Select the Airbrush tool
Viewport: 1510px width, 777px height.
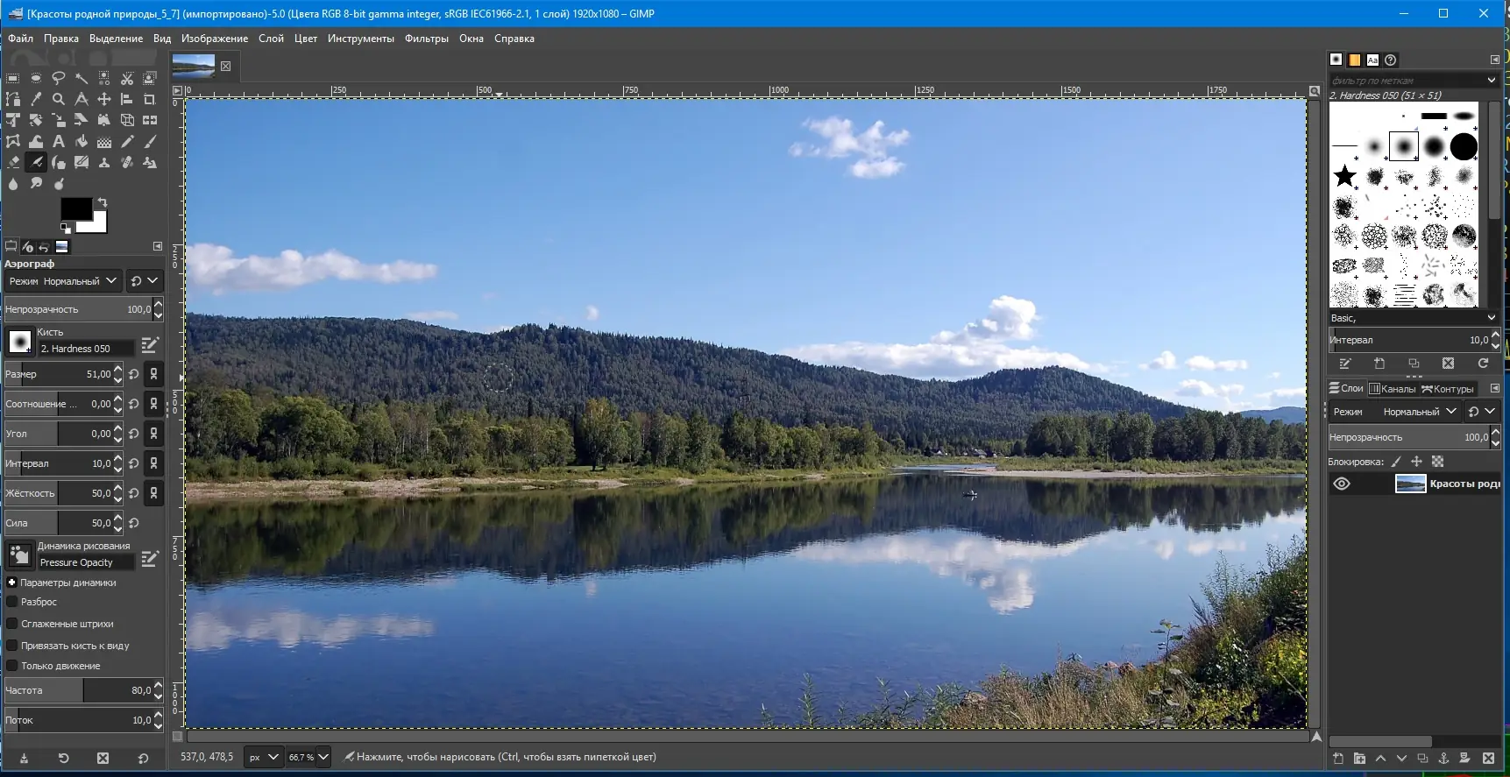click(x=36, y=162)
